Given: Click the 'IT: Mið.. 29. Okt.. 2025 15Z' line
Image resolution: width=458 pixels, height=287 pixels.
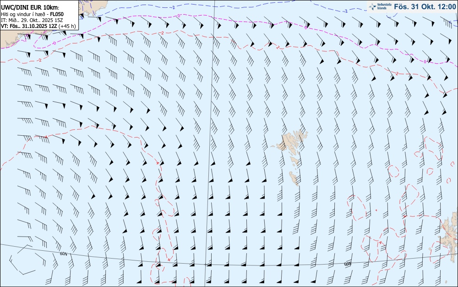Looking at the screenshot, I should click(32, 20).
